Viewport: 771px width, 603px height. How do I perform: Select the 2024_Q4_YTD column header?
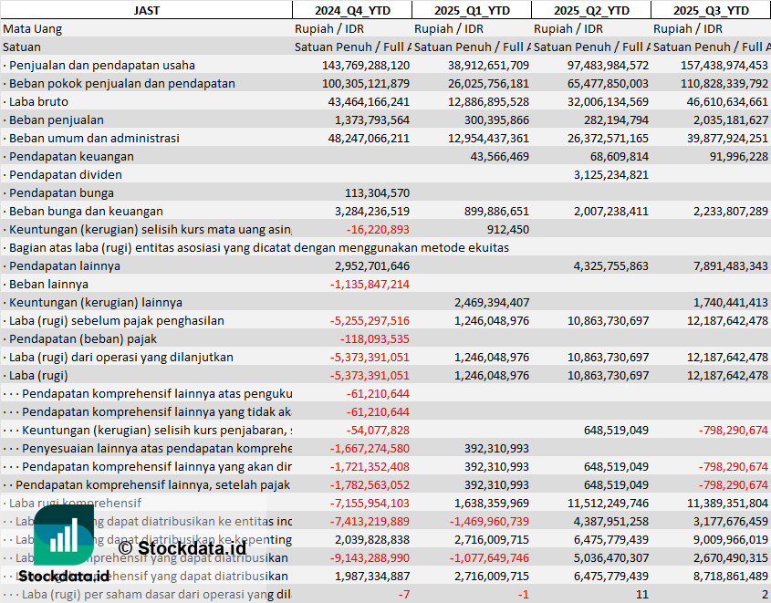352,10
